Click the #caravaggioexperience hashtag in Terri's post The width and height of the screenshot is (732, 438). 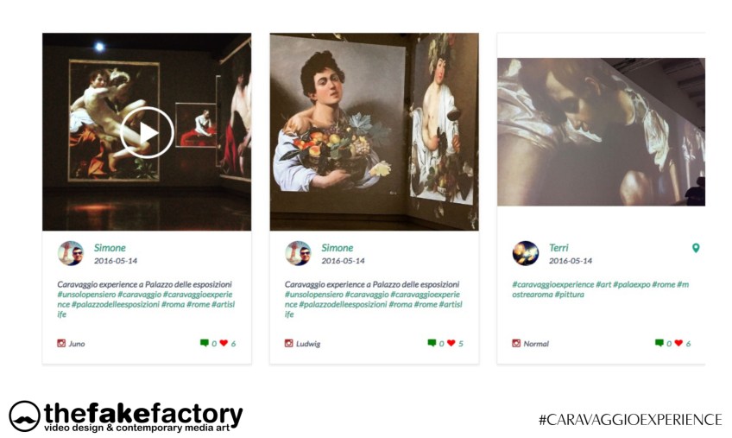552,284
